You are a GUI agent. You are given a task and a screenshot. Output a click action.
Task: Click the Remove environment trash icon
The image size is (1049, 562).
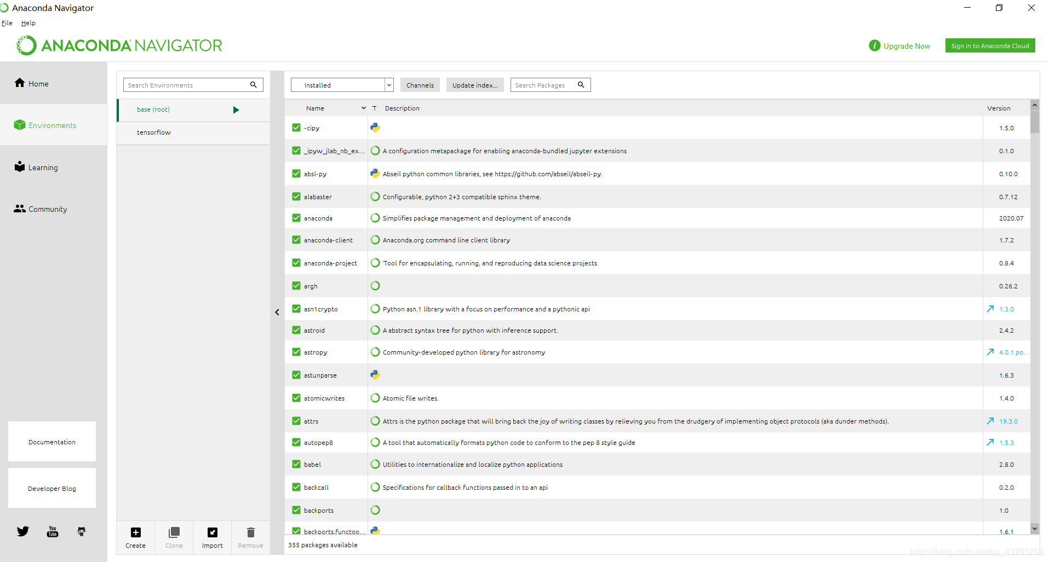click(x=251, y=532)
